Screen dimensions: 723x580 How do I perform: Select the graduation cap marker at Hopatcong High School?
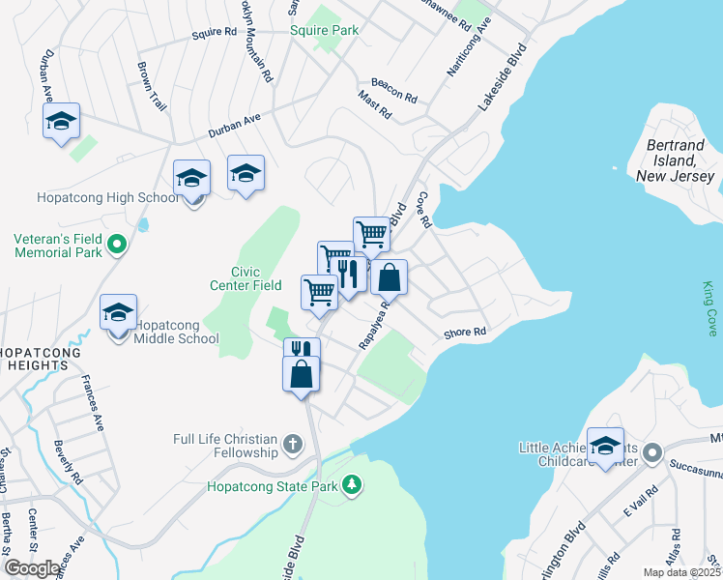coord(191,179)
